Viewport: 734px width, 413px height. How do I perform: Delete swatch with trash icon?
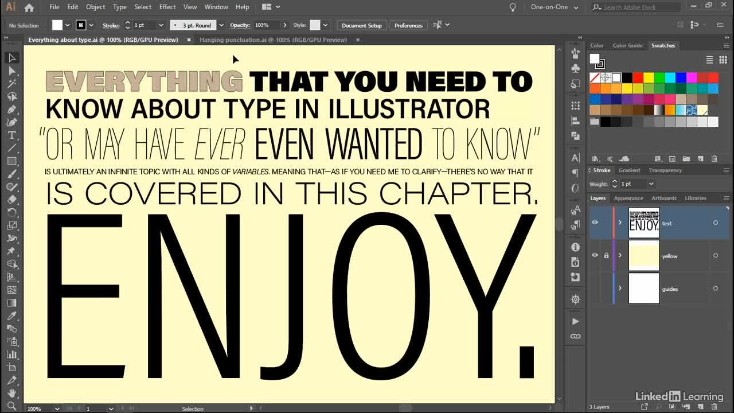coord(715,159)
